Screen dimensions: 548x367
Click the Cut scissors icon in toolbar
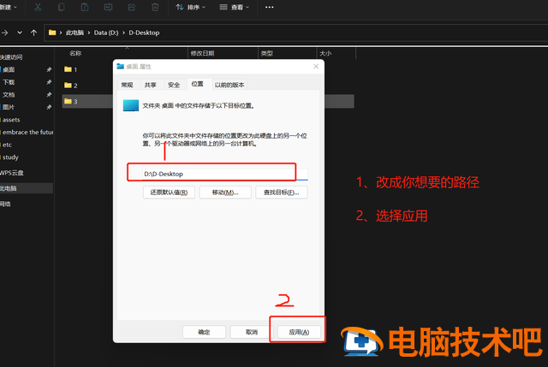pyautogui.click(x=38, y=7)
